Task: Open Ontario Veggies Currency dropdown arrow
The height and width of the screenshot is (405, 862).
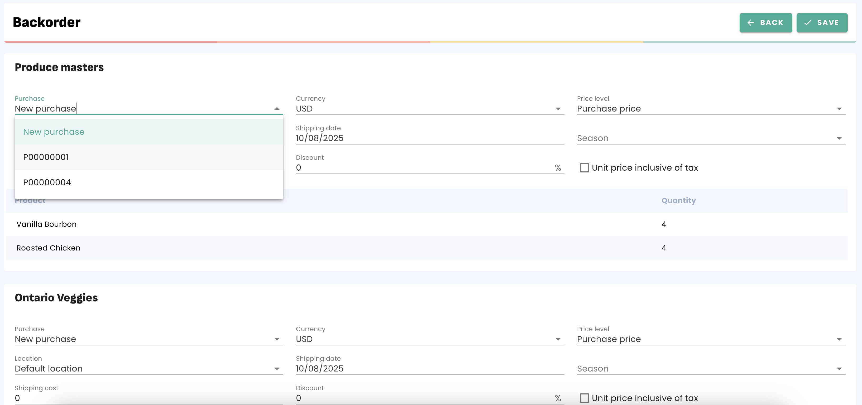Action: [558, 339]
